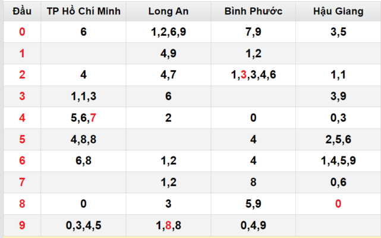Viewport: 381px width, 238px height.
Task: Click the Đầu column header
Action: (22, 11)
